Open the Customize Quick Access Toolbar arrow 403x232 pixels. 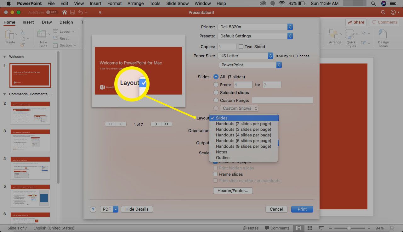pos(100,13)
